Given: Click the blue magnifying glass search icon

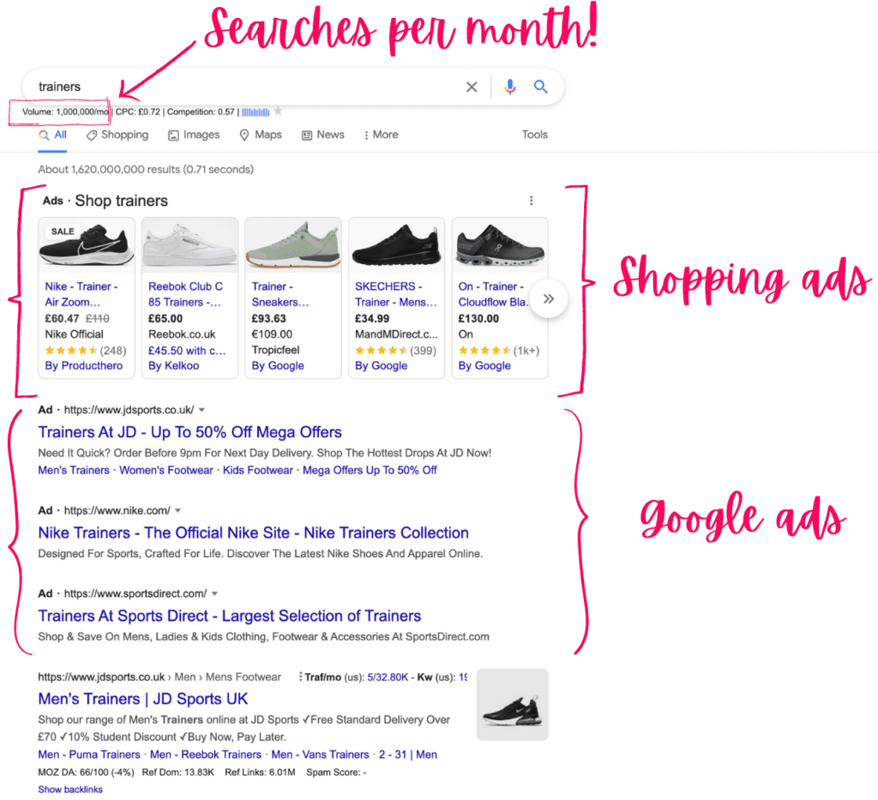Looking at the screenshot, I should click(540, 87).
